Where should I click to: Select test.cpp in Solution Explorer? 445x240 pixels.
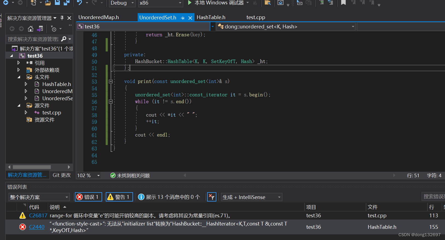coord(51,112)
